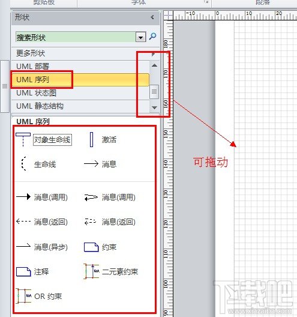297x317 pixels.
Task: Open the UML 状态图 stencil
Action: click(80, 93)
